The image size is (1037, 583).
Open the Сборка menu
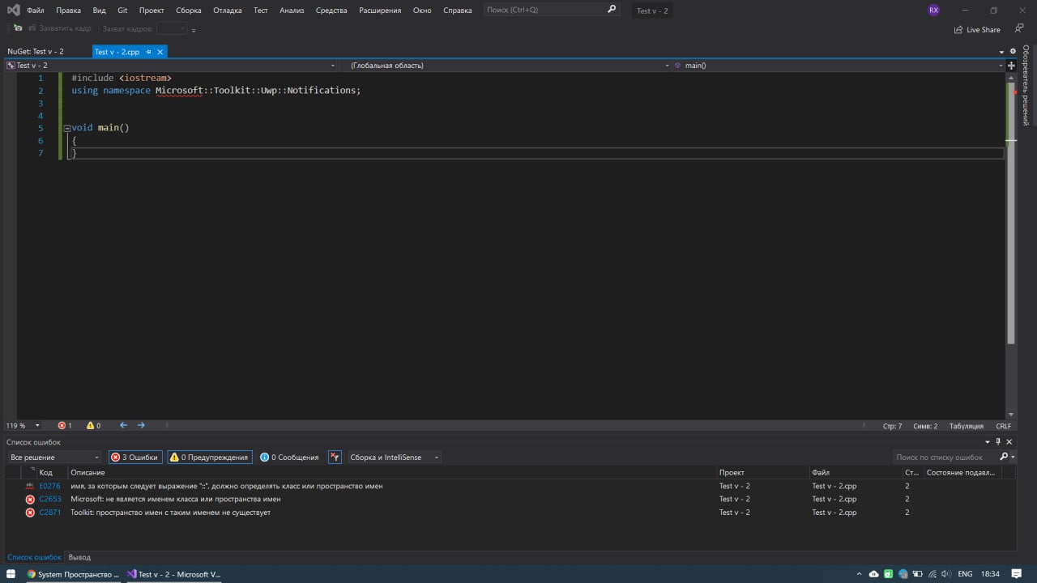pyautogui.click(x=189, y=11)
